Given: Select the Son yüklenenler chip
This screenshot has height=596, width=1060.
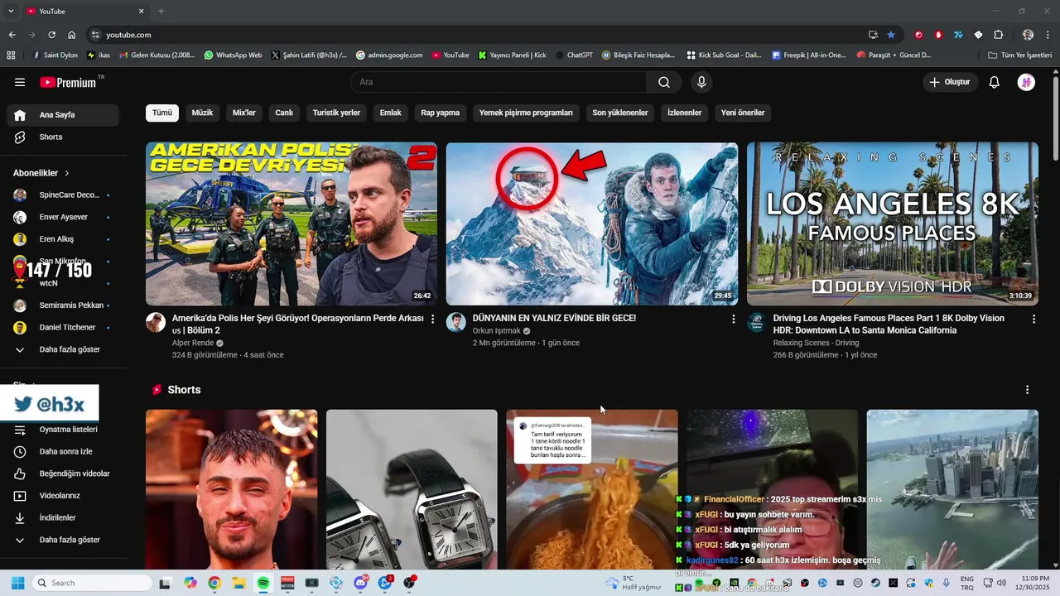Looking at the screenshot, I should [620, 113].
